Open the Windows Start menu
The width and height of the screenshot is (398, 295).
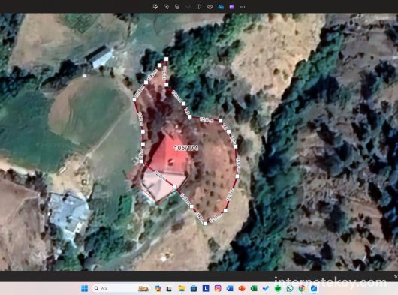(85, 288)
